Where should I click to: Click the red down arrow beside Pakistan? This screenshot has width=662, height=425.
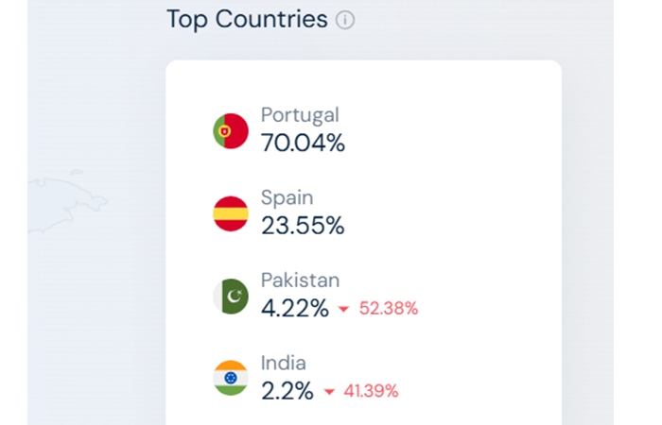coord(343,309)
